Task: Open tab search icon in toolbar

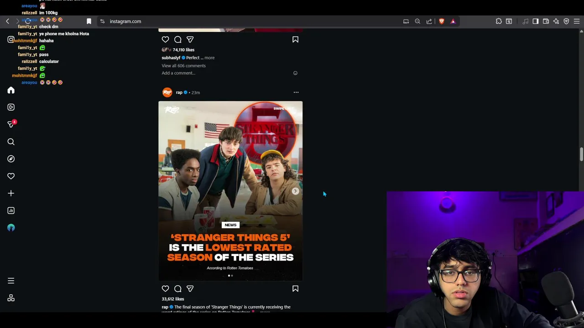Action: (x=509, y=21)
